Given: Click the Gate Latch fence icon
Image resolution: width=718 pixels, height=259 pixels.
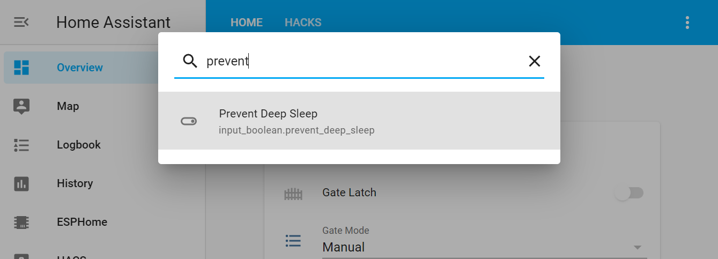Looking at the screenshot, I should click(293, 193).
